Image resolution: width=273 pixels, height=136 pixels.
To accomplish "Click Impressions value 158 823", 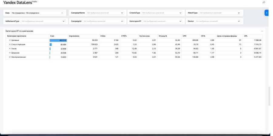I will coord(94,44).
